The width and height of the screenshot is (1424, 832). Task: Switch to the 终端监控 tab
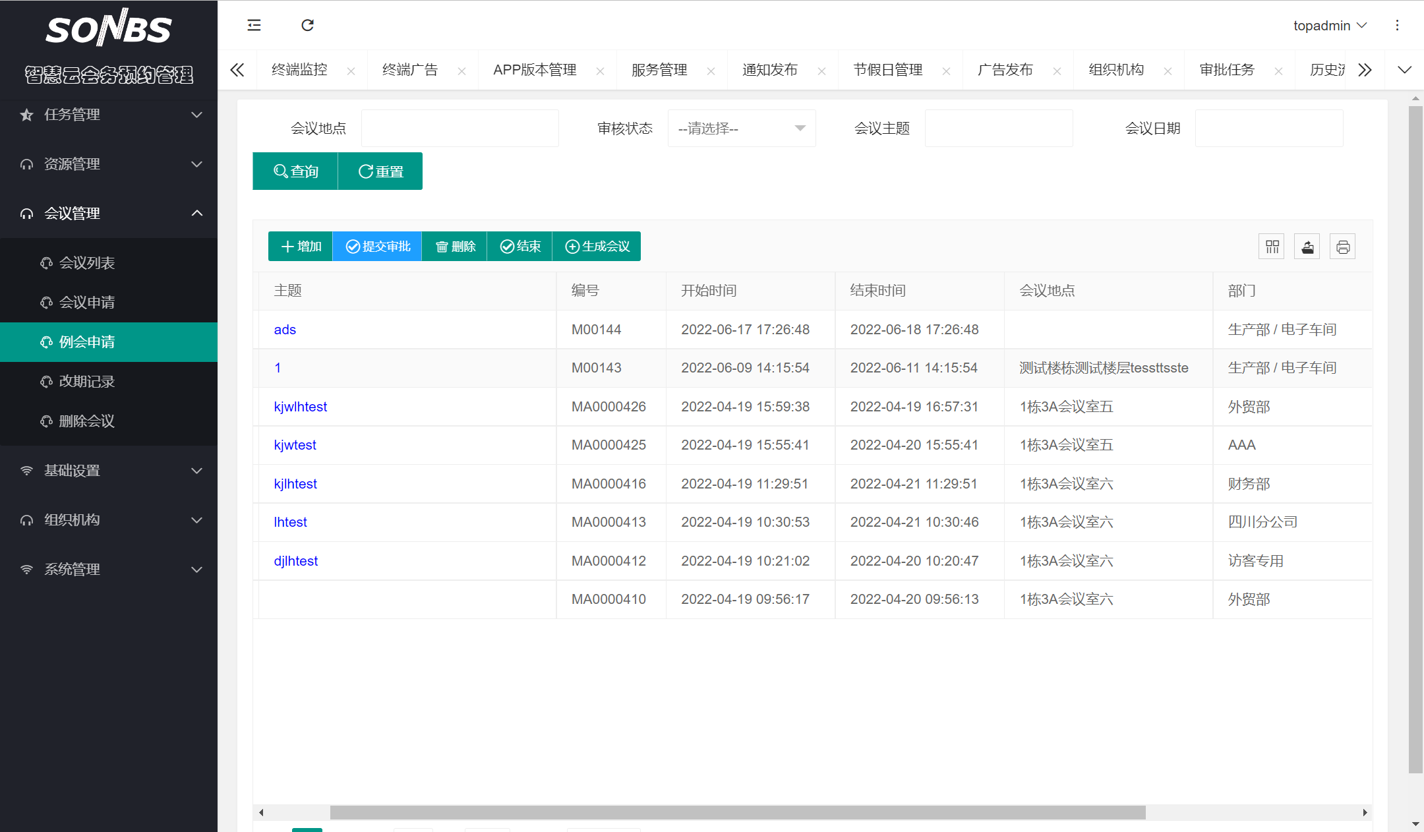tap(299, 69)
